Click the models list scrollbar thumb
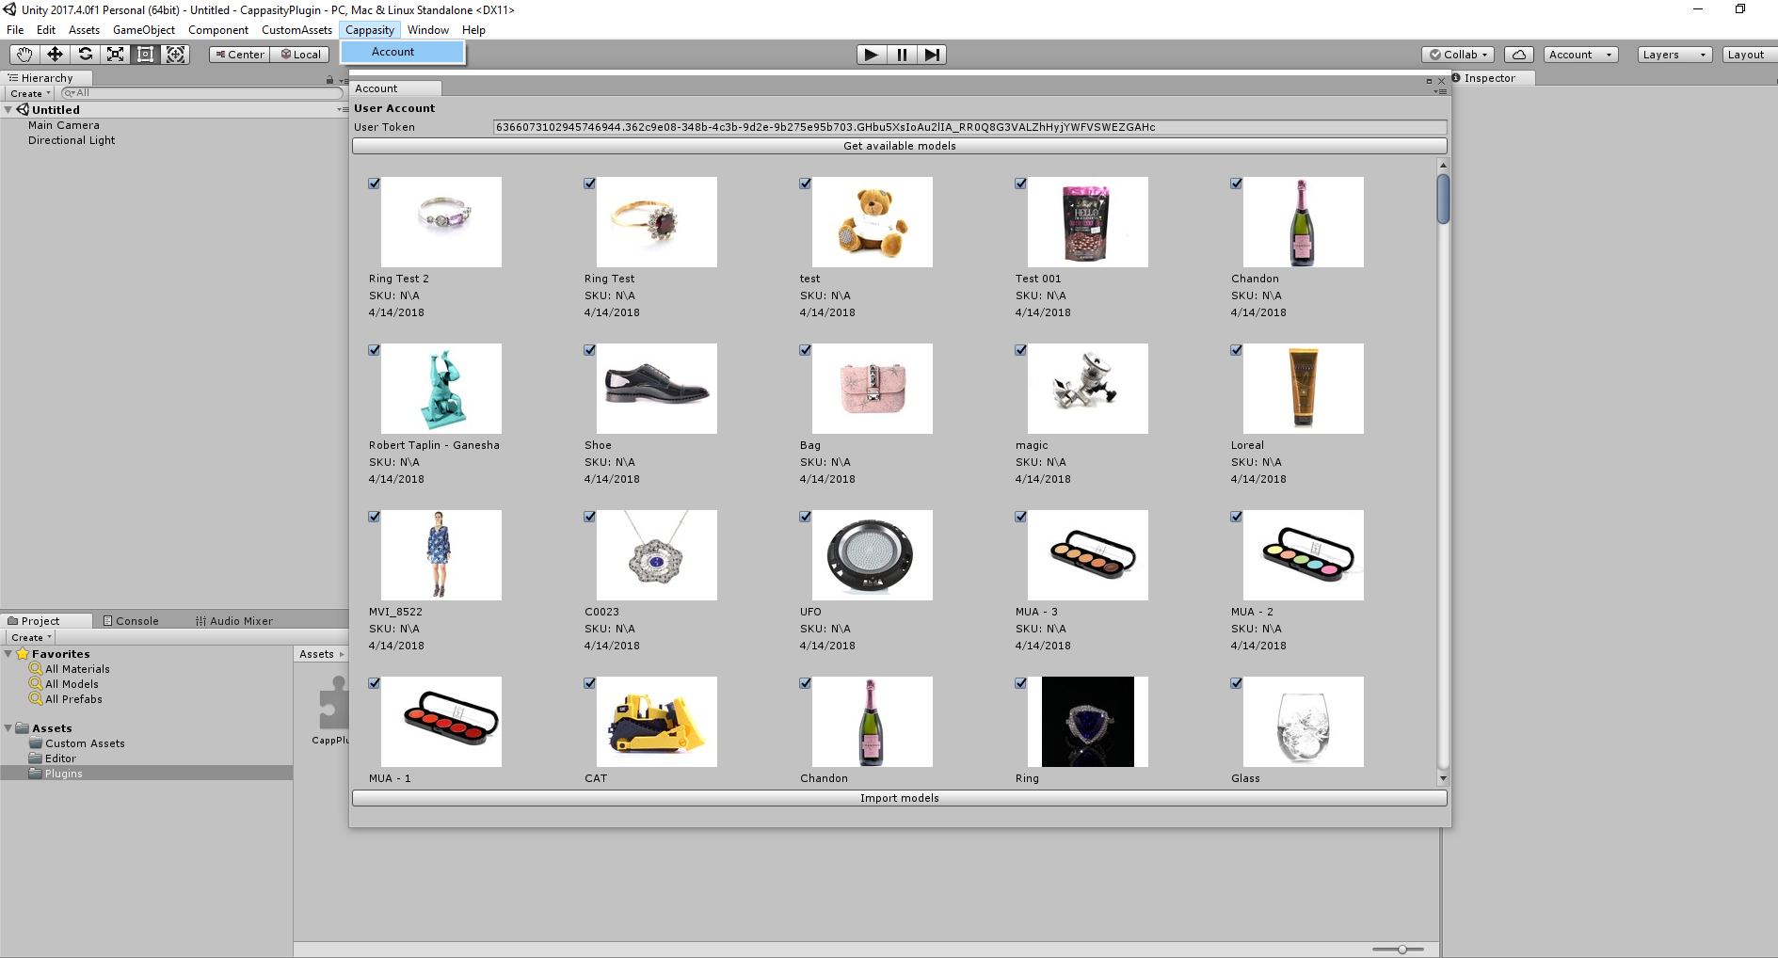The image size is (1778, 958). coord(1443,200)
